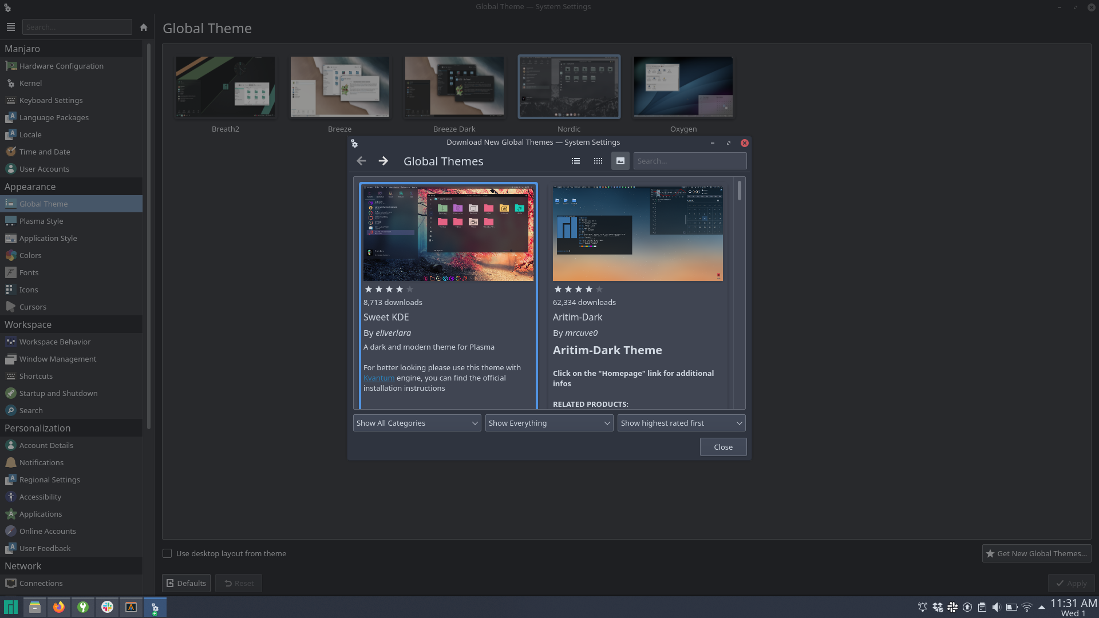Follow the Kvantum link in Sweet KDE description
This screenshot has width=1099, height=618.
click(x=379, y=378)
